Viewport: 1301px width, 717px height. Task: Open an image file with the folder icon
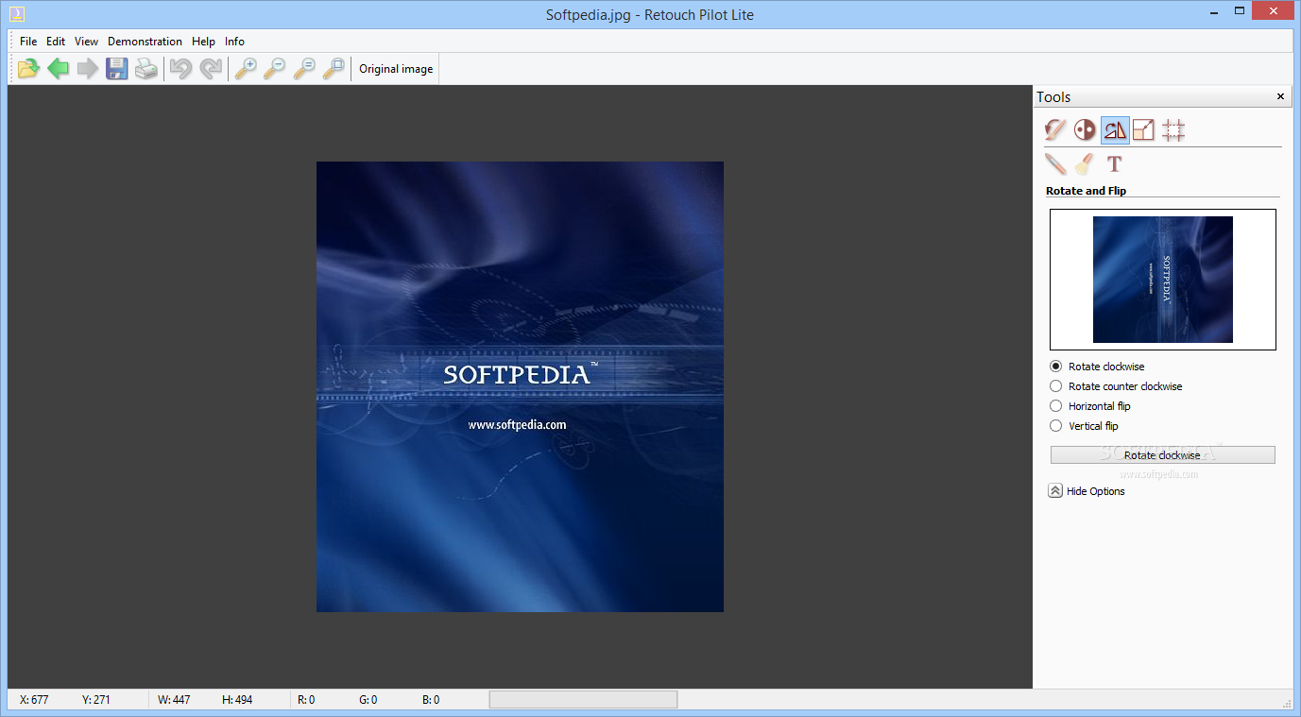29,68
